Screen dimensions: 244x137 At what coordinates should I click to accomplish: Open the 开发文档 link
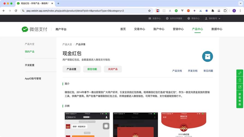192,71
